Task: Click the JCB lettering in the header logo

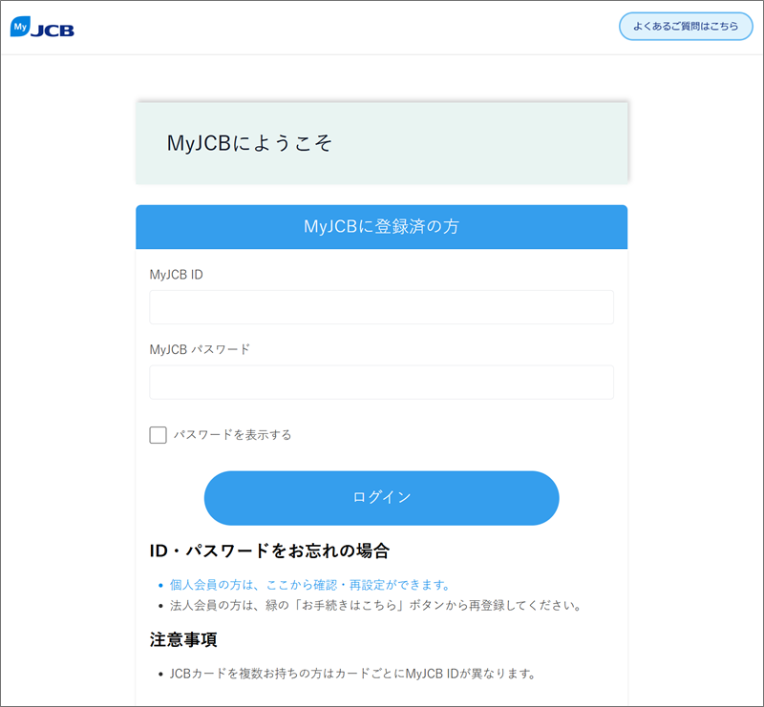Action: [x=53, y=31]
